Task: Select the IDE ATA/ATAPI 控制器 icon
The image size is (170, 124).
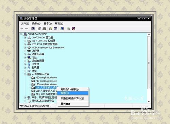Action: tap(29, 41)
